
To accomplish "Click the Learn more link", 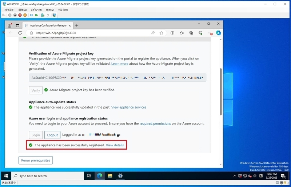I will tap(120, 64).
